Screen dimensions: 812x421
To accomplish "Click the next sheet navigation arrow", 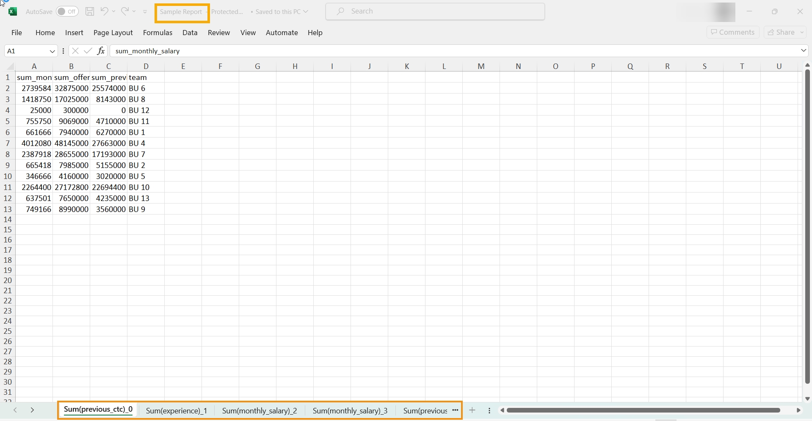I will (32, 410).
